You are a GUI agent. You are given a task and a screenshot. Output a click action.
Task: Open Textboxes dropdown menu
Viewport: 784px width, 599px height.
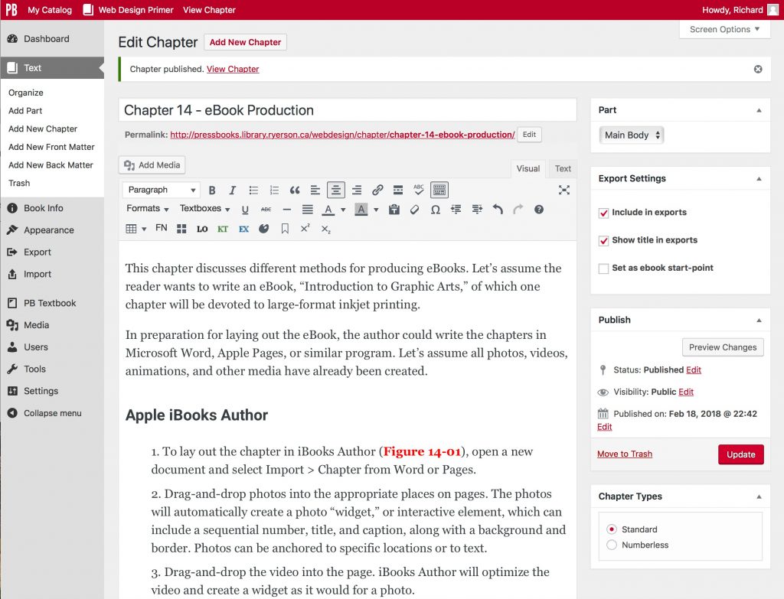205,209
